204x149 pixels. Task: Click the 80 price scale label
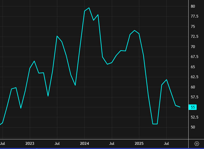click(193, 6)
